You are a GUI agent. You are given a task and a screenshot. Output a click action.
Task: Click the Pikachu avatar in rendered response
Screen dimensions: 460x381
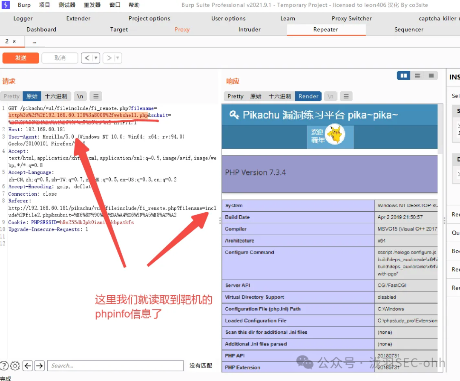point(335,134)
